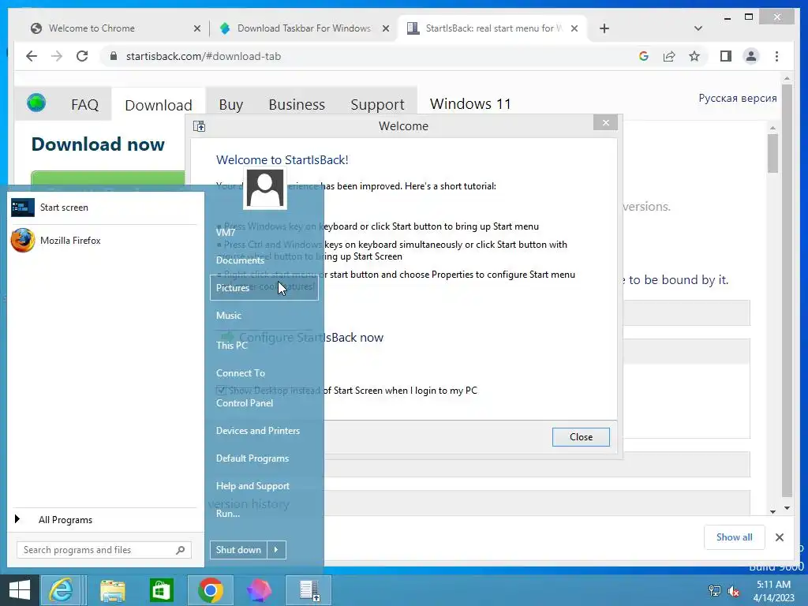Click the site padlock icon

click(x=114, y=56)
